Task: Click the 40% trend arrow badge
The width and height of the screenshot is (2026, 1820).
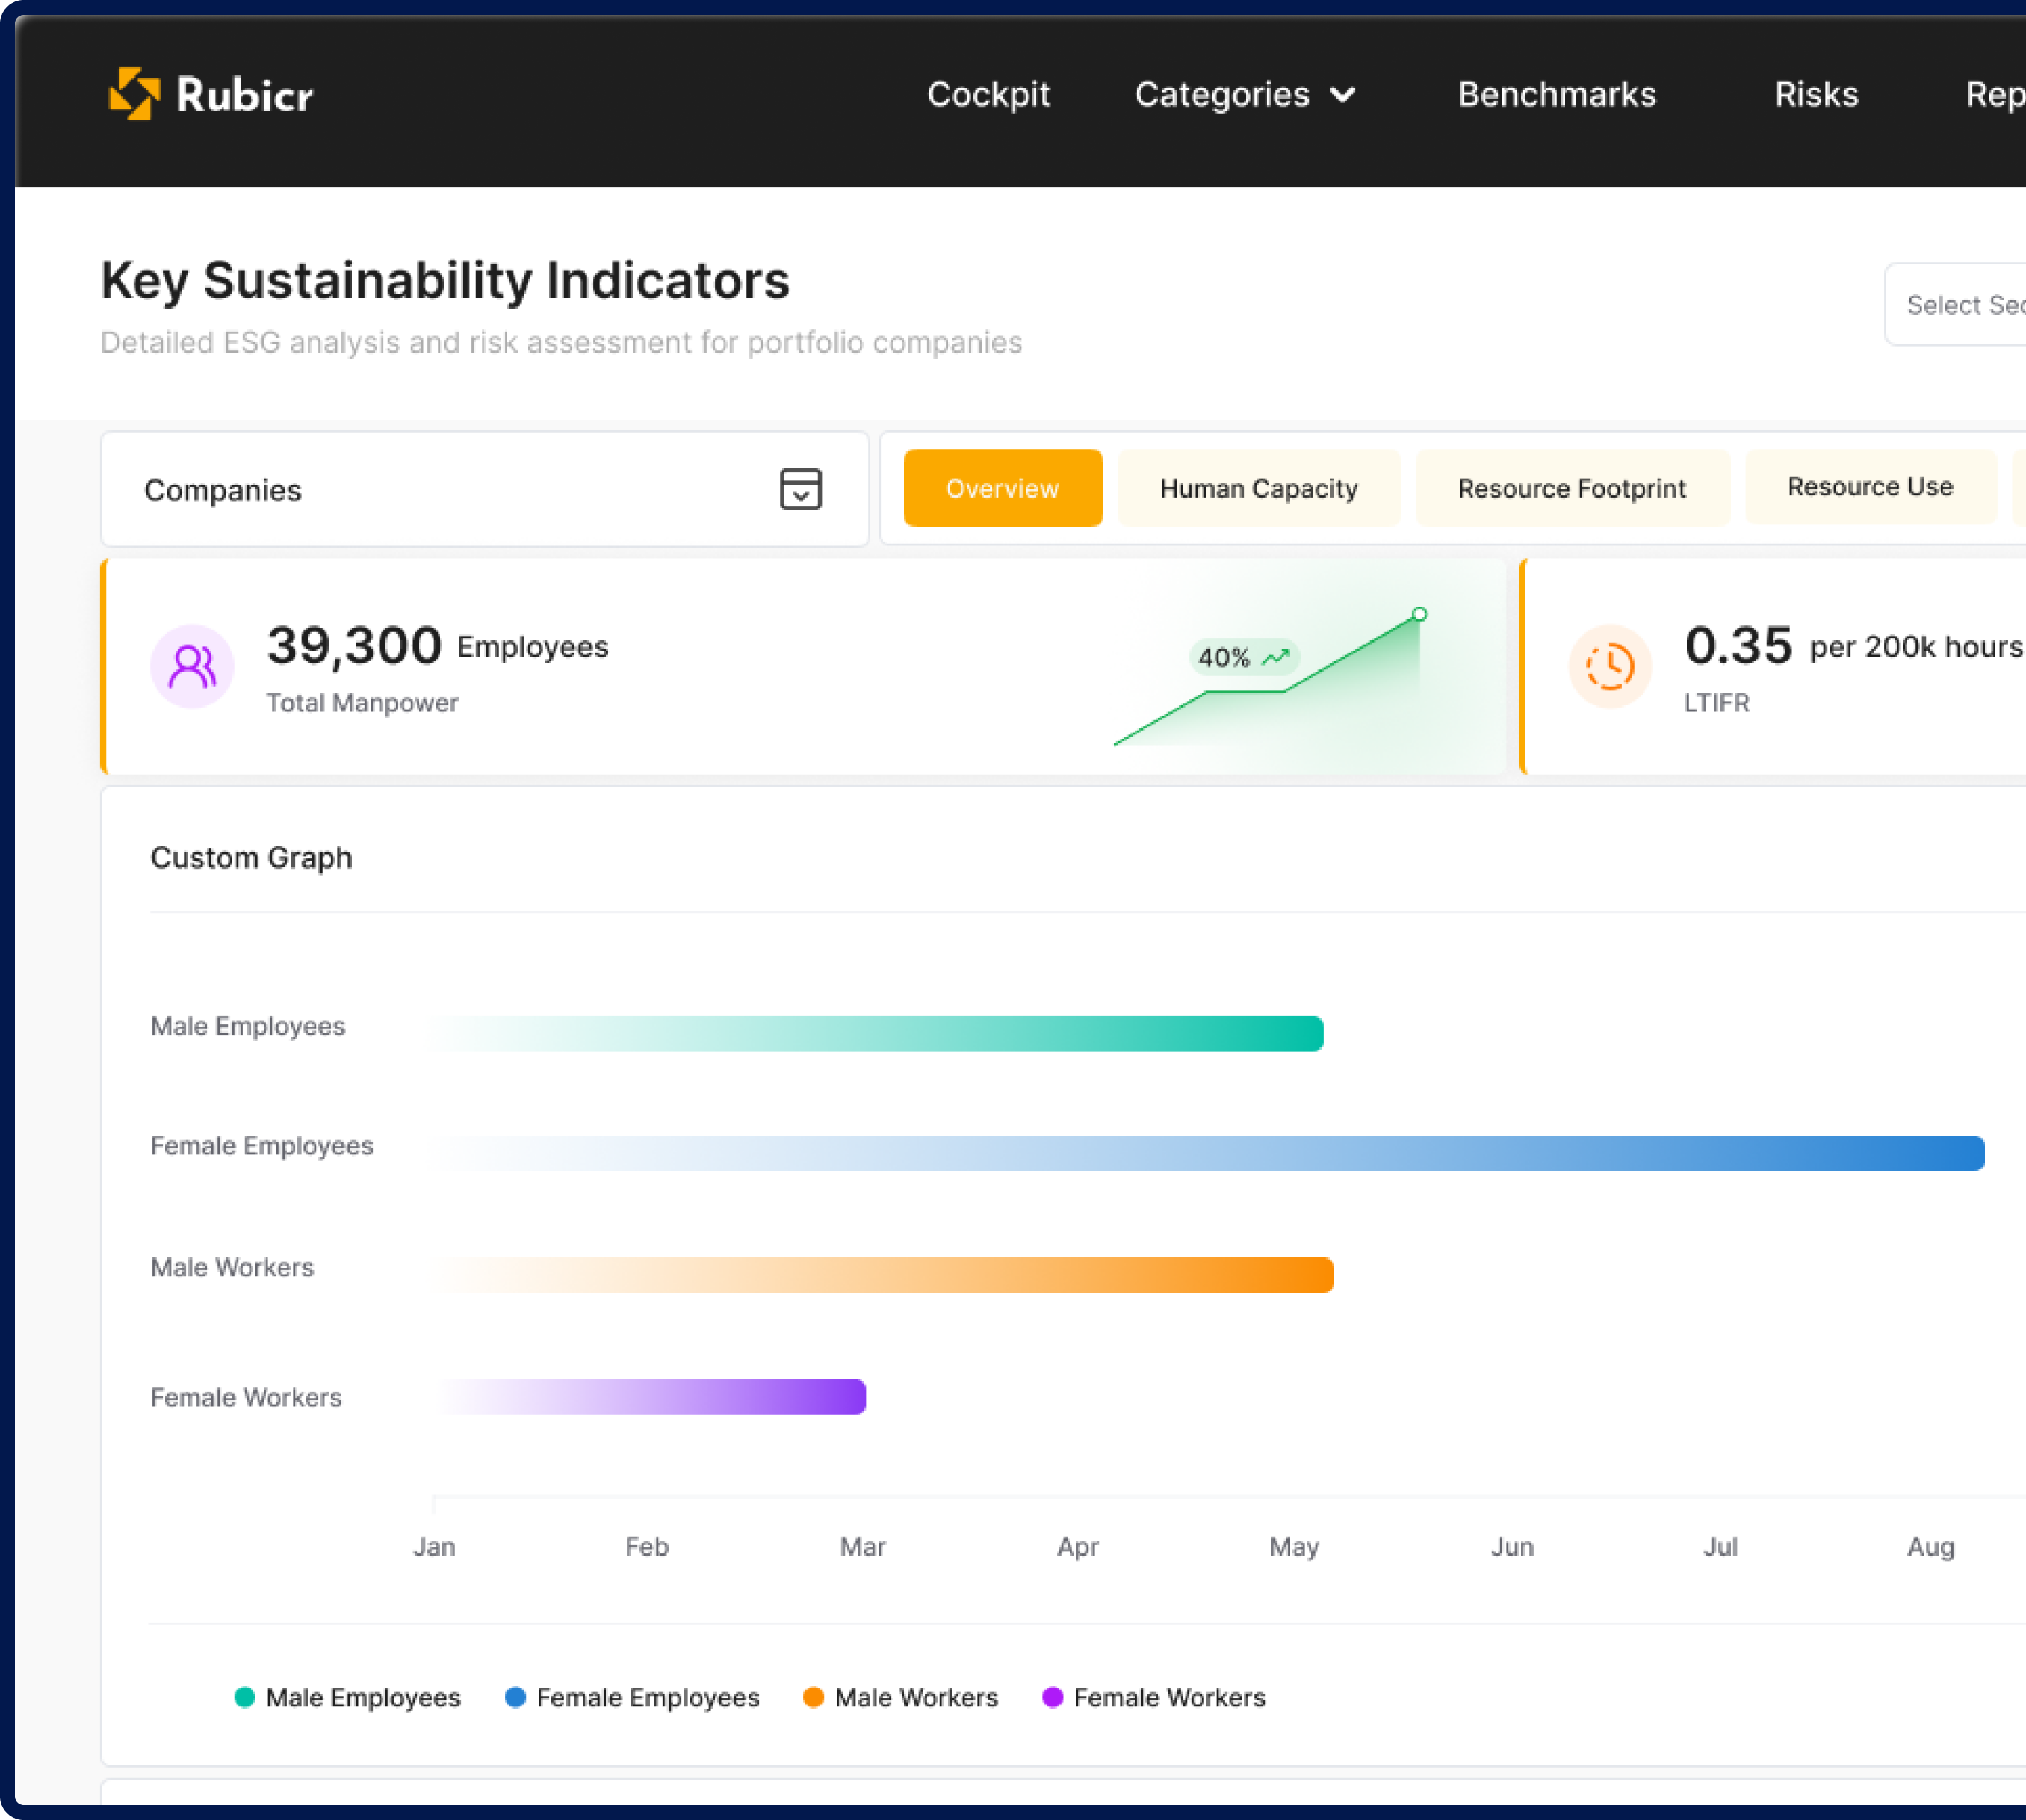Action: 1244,657
